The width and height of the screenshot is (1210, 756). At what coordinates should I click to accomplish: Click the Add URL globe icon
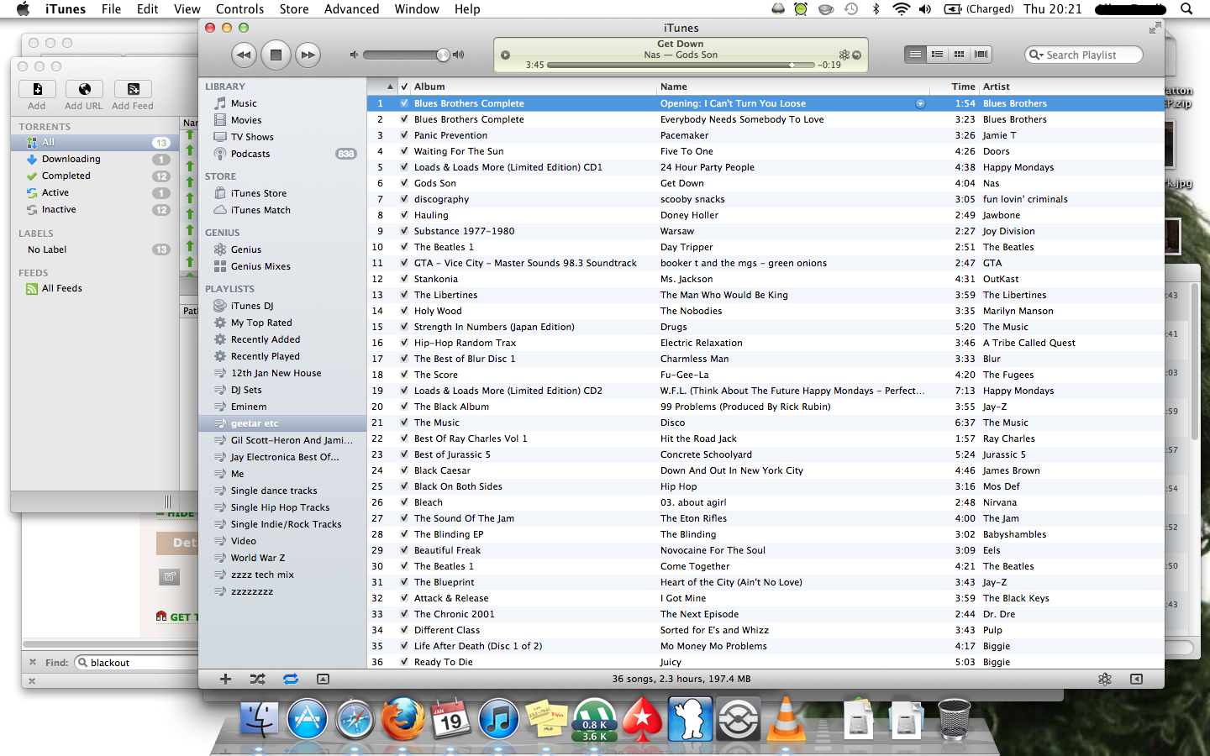(x=84, y=89)
